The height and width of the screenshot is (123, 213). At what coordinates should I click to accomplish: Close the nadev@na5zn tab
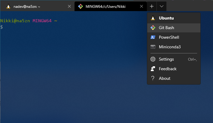tap(69, 6)
